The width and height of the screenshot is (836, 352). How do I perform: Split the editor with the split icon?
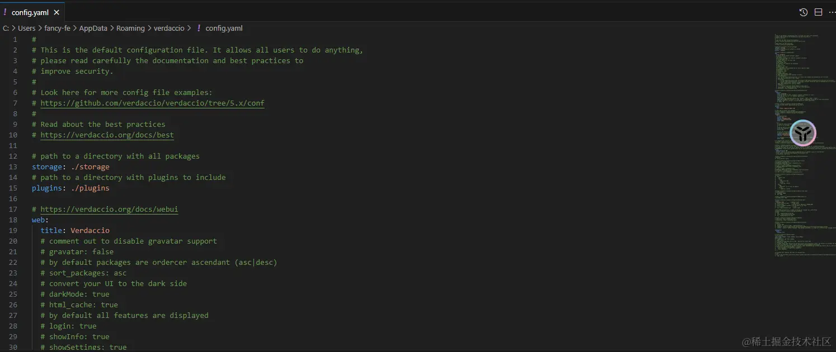pyautogui.click(x=818, y=12)
